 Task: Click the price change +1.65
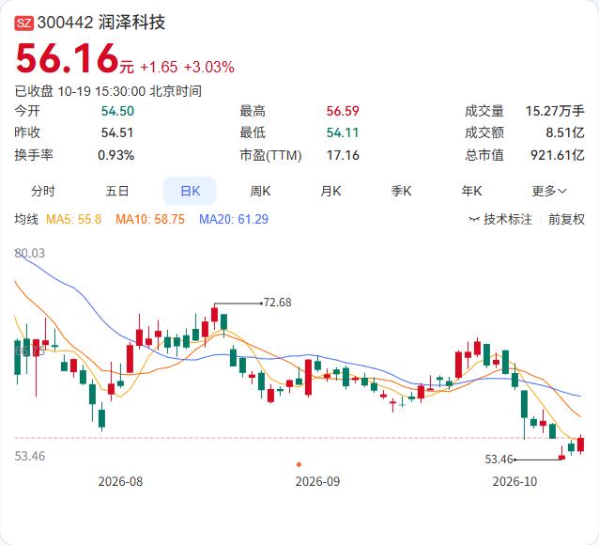click(159, 67)
